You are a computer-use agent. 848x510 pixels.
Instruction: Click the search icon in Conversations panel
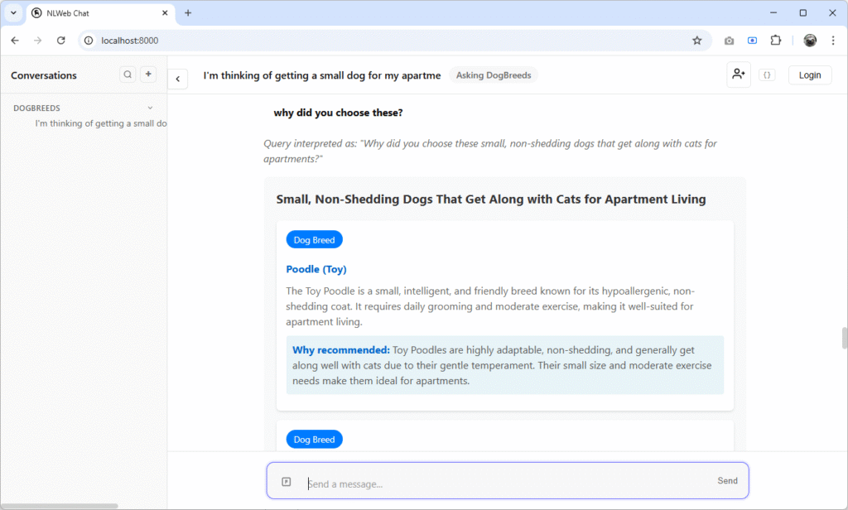(x=128, y=75)
